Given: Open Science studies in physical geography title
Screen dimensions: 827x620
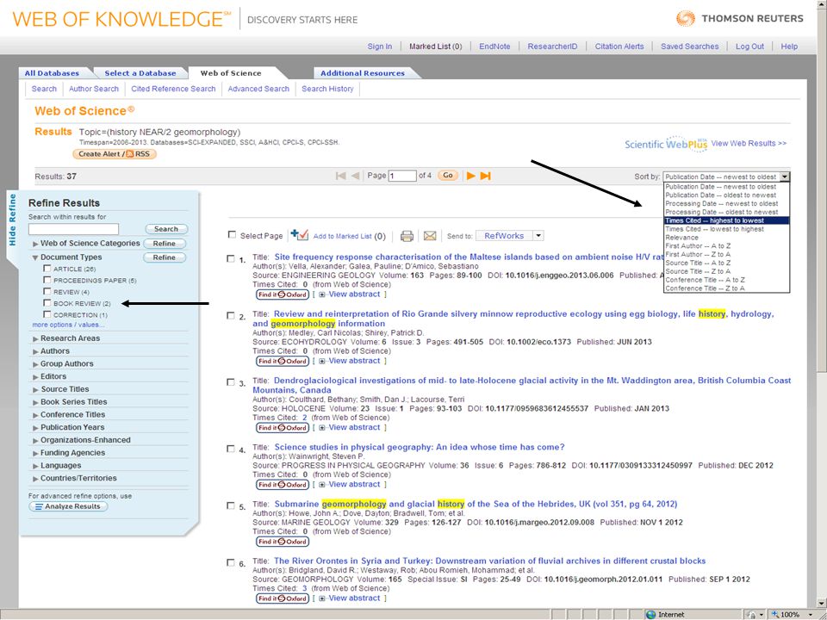Looking at the screenshot, I should (420, 447).
